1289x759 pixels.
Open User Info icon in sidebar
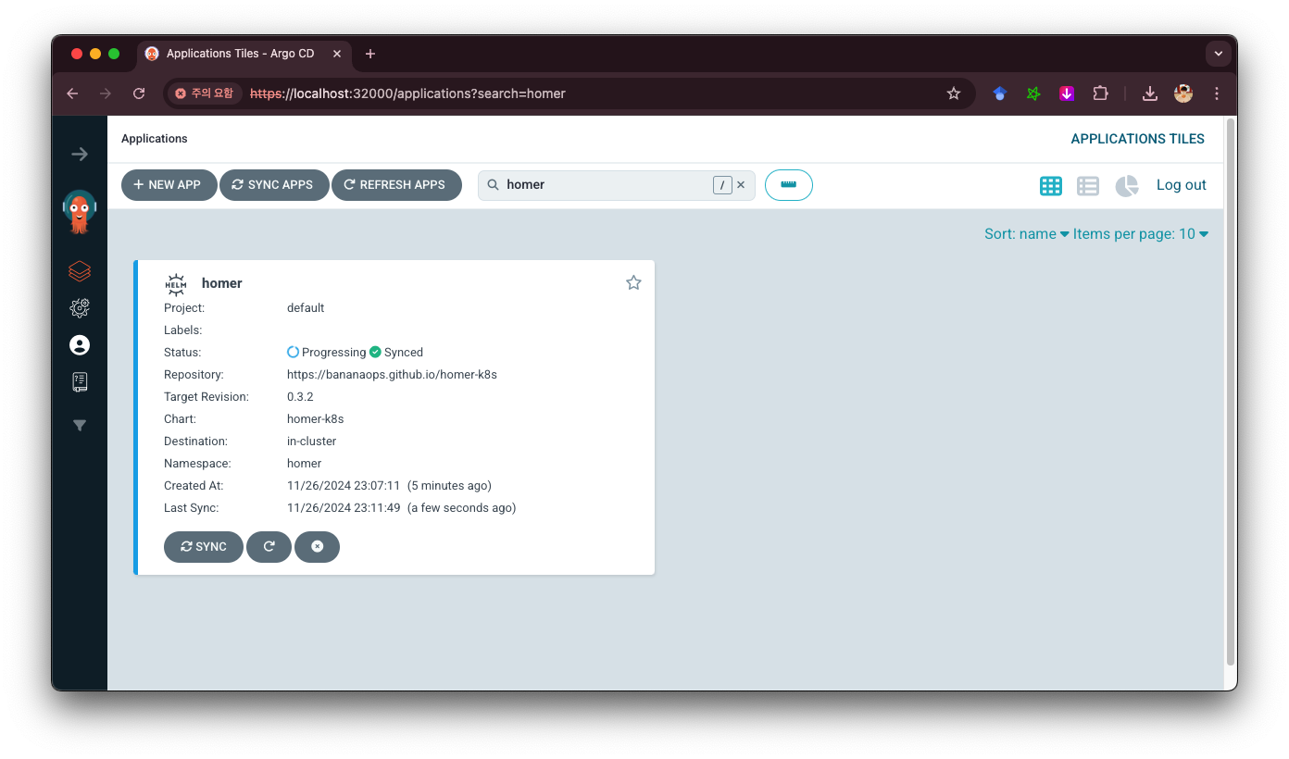tap(80, 345)
